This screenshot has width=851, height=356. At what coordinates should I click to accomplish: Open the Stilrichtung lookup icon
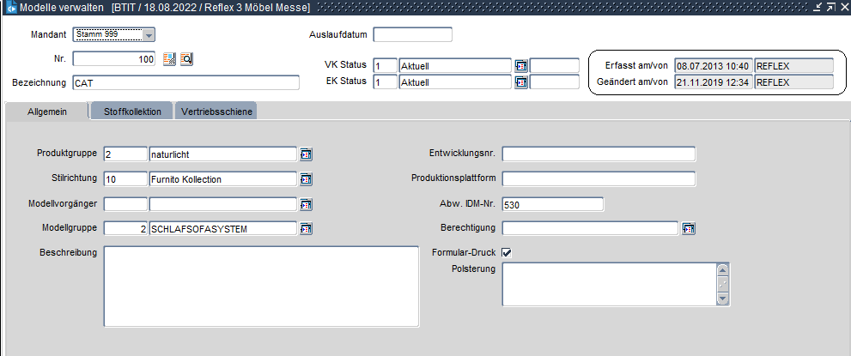[306, 179]
